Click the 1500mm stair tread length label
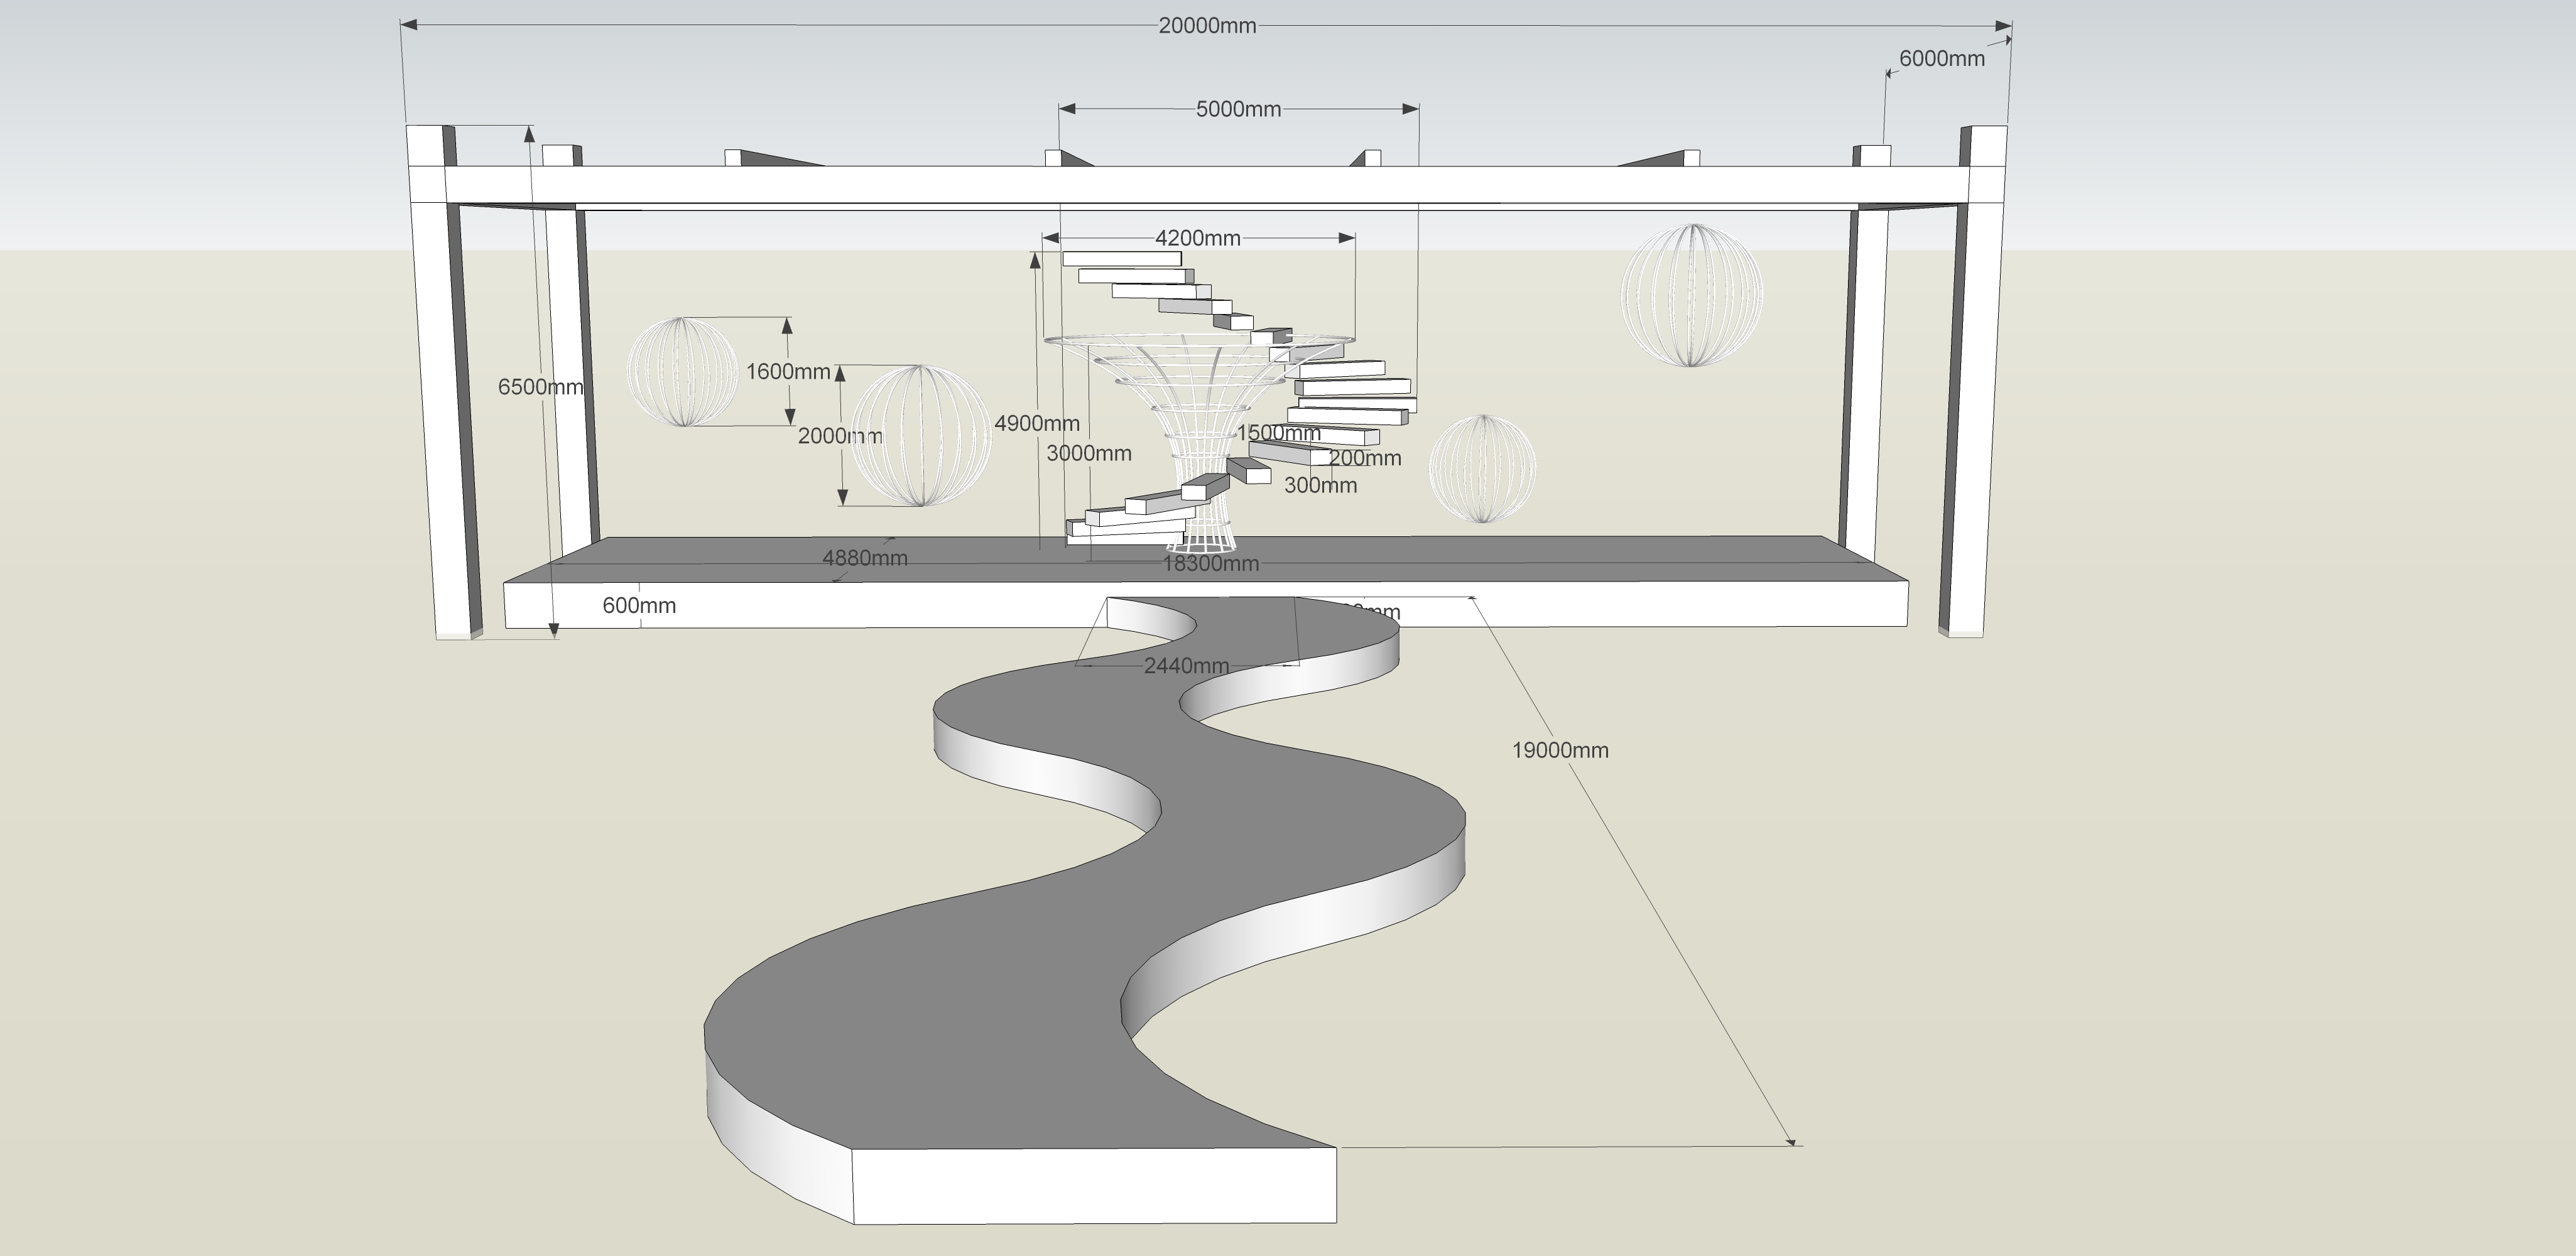The height and width of the screenshot is (1256, 2576). 1279,433
